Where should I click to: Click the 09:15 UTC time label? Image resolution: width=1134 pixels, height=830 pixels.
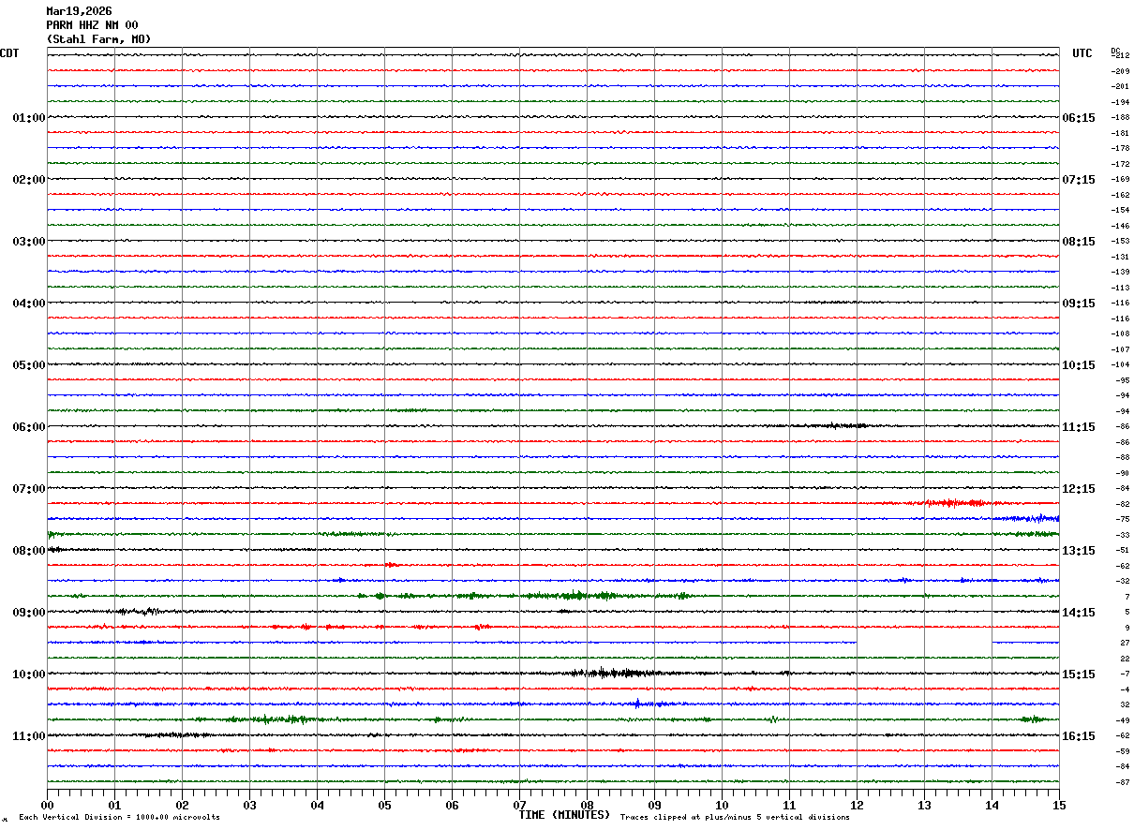click(x=1079, y=304)
